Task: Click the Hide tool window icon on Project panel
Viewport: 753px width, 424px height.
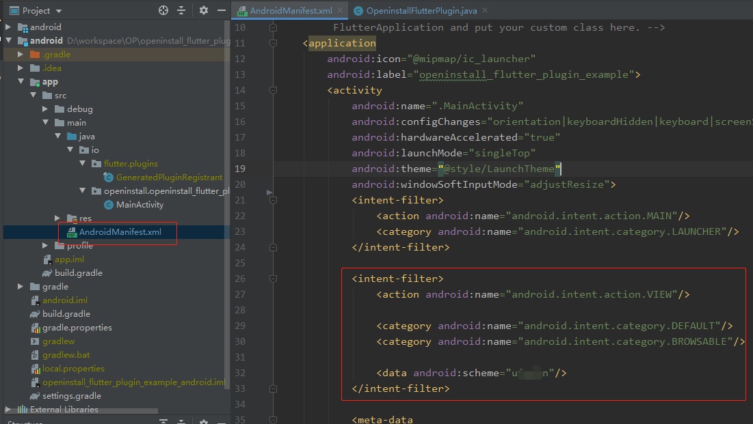Action: click(220, 10)
